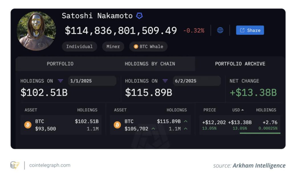This screenshot has height=177, width=292.
Task: Click the 1/1/2025 date input field
Action: coord(92,81)
